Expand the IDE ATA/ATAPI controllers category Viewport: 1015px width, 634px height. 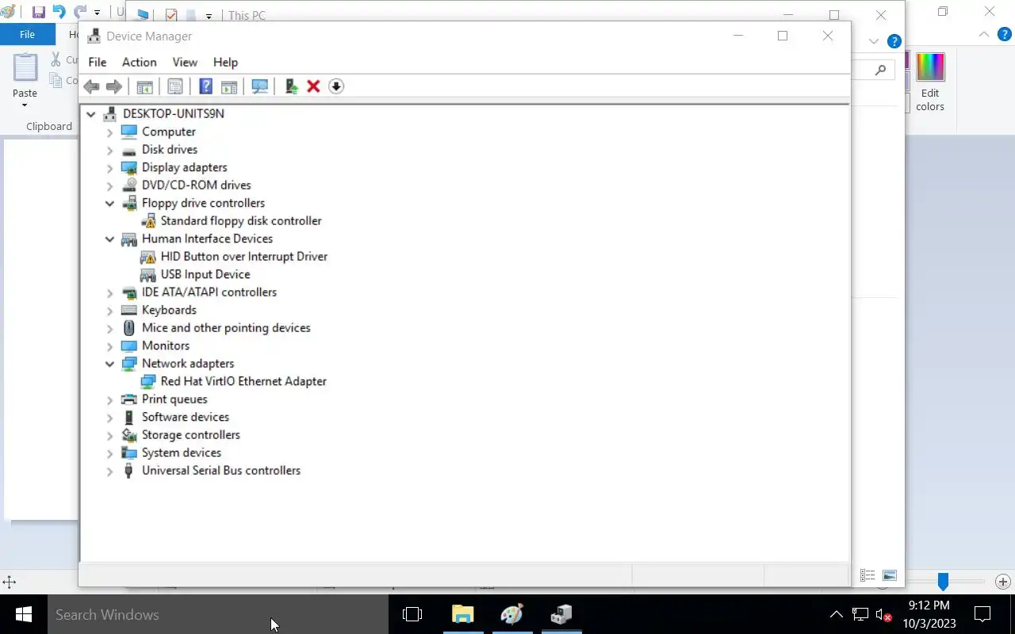point(110,292)
